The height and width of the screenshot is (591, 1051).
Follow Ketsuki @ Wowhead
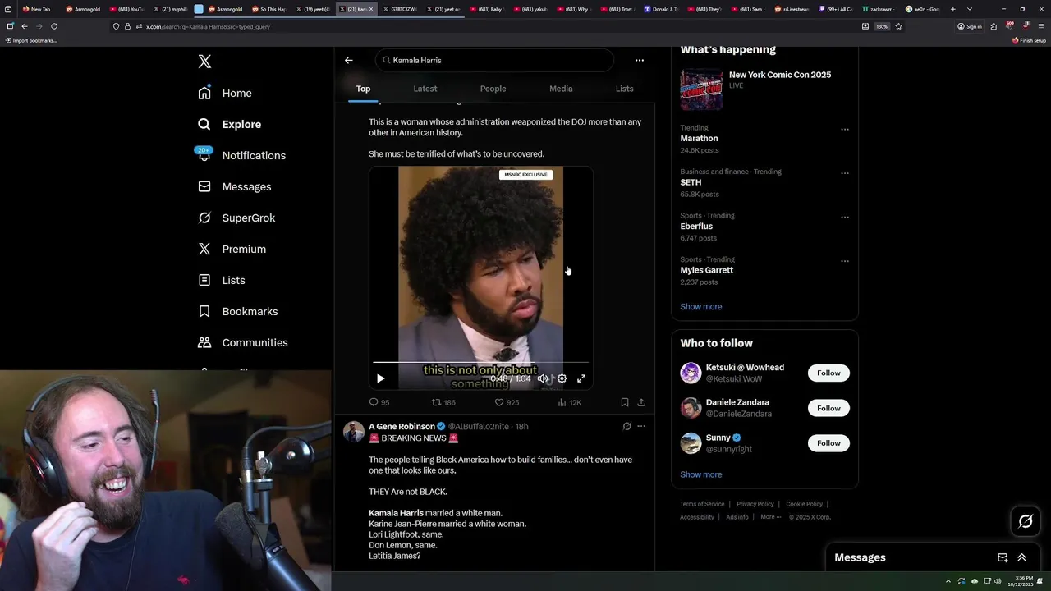tap(828, 373)
